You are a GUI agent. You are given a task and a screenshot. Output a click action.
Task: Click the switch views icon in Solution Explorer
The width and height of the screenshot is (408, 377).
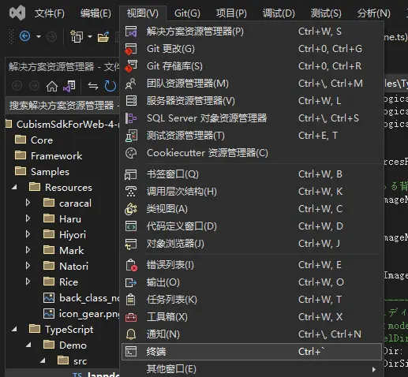[69, 86]
